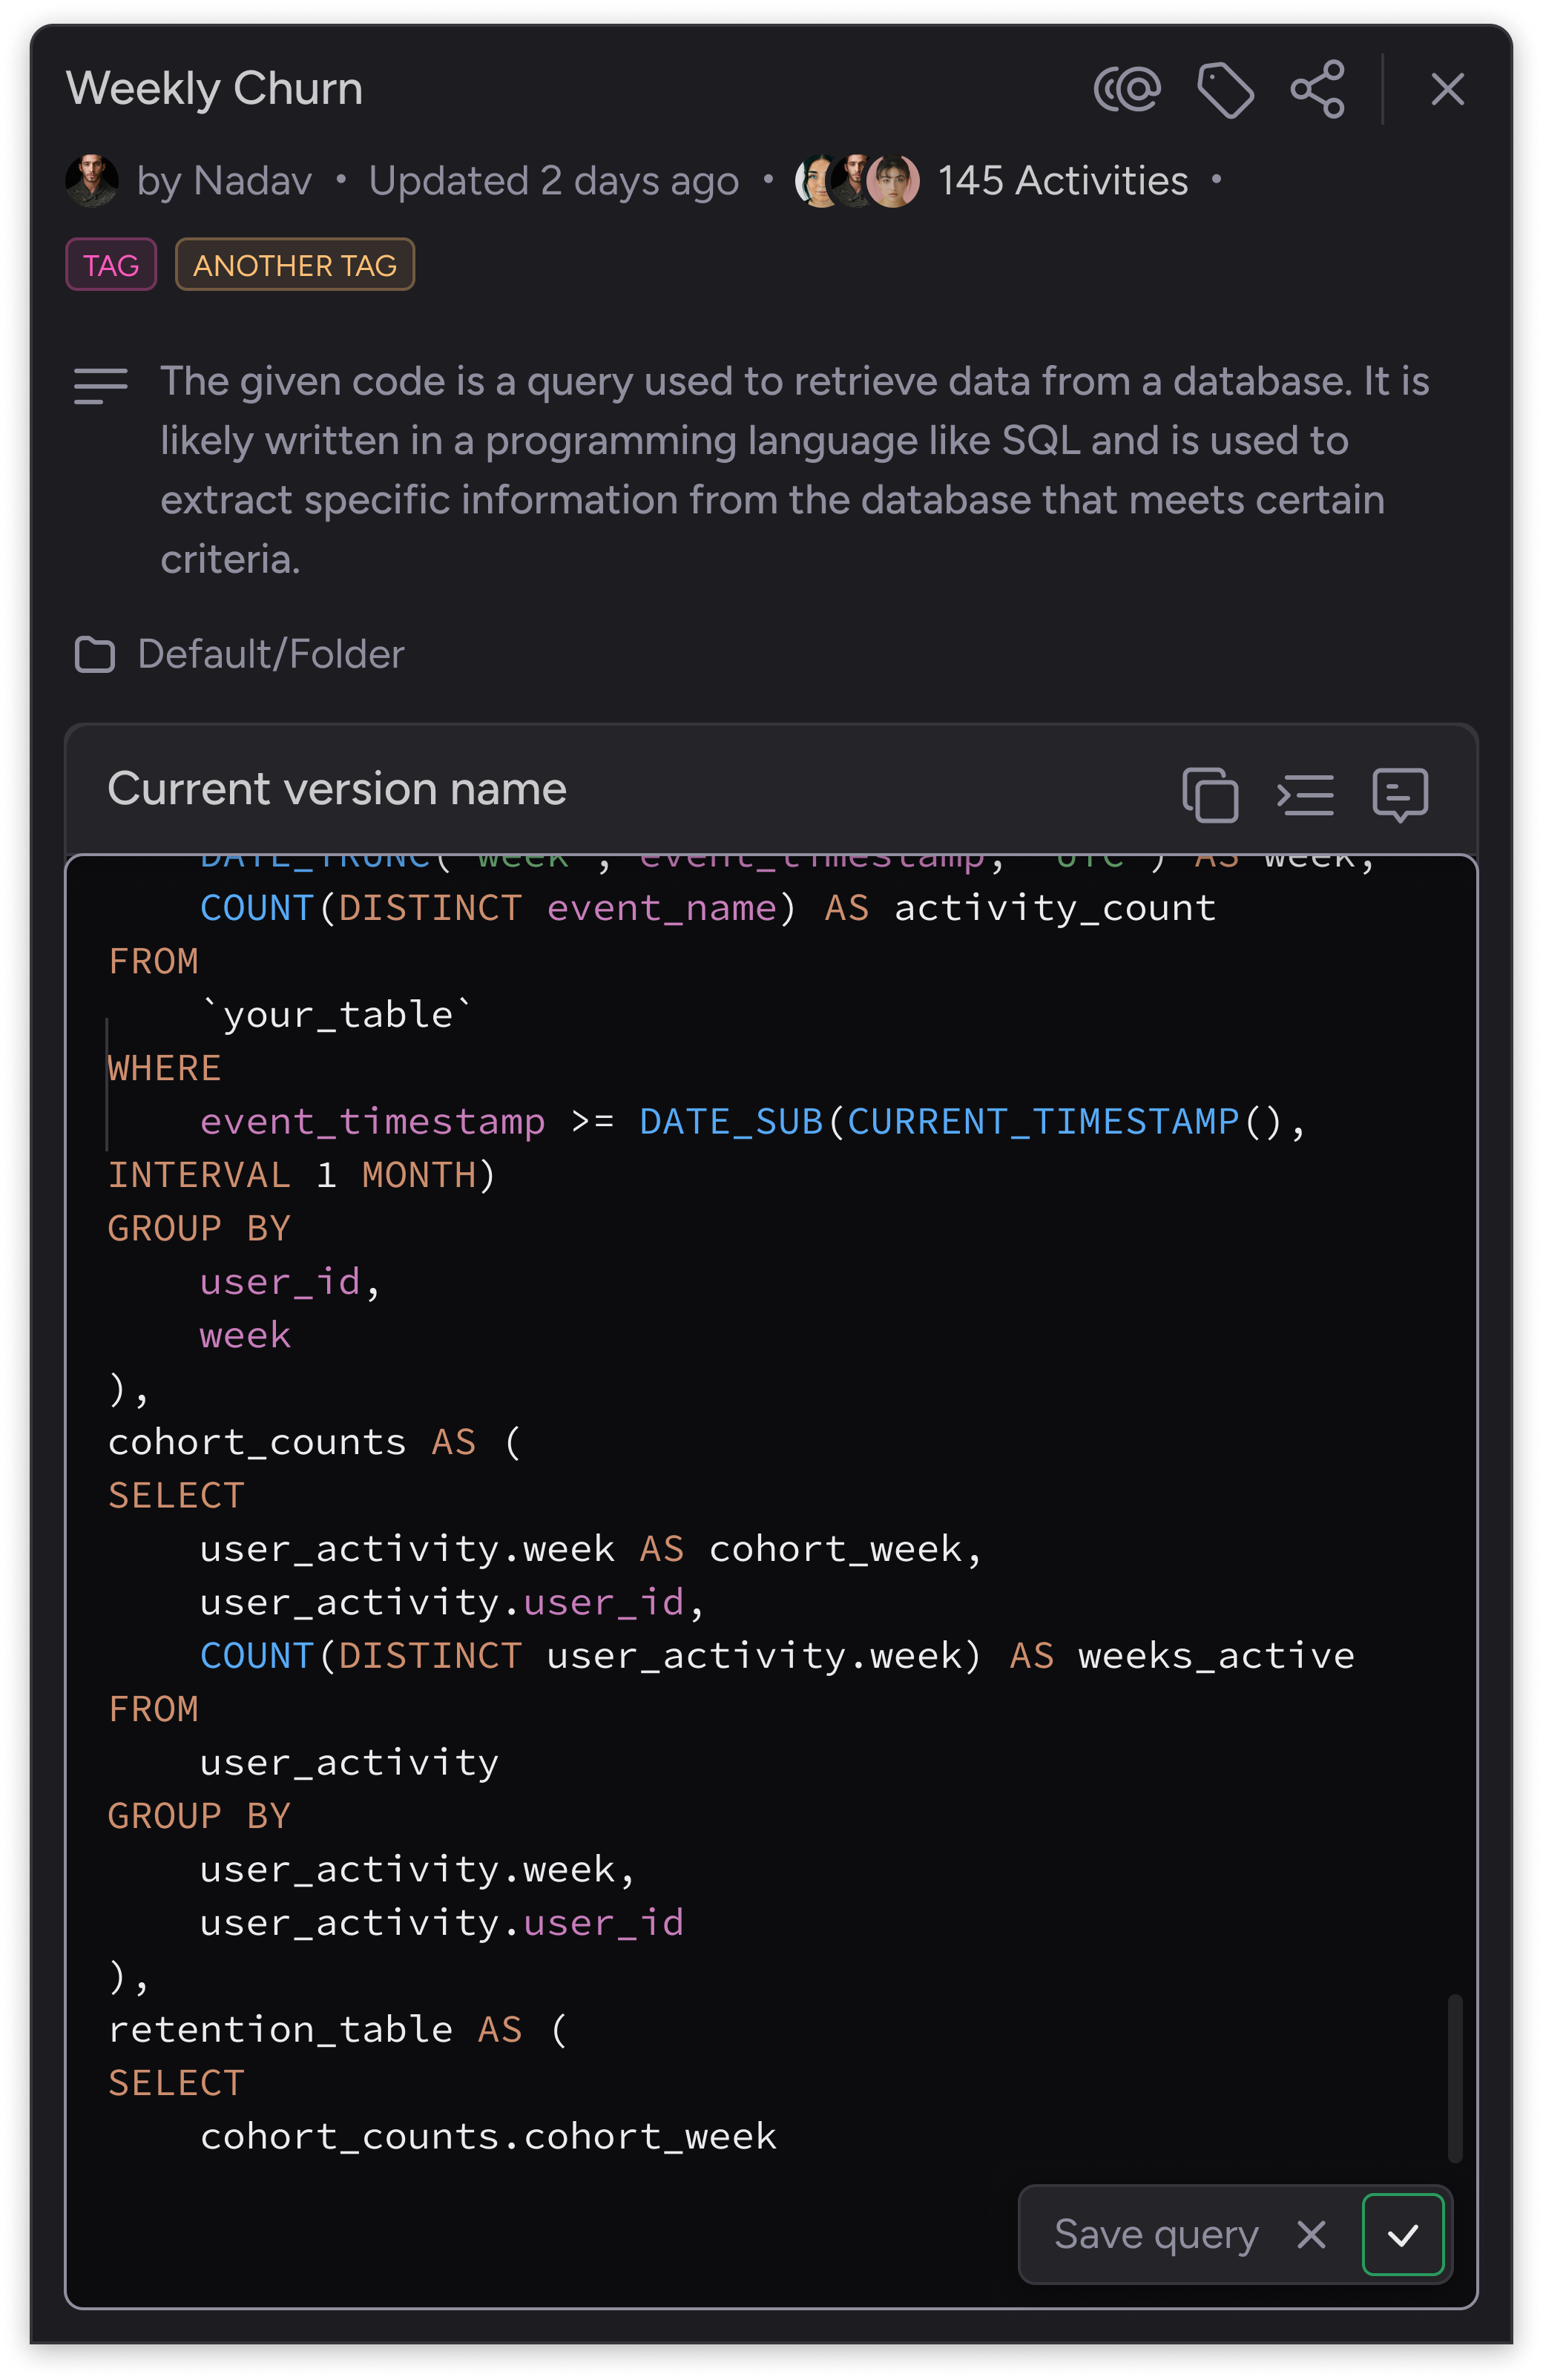This screenshot has width=1543, height=2380.
Task: Click the run/command list icon
Action: [x=1307, y=795]
